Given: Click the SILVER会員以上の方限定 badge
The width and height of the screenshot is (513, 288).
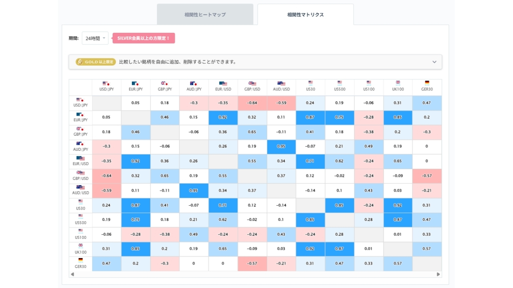Looking at the screenshot, I should point(143,38).
